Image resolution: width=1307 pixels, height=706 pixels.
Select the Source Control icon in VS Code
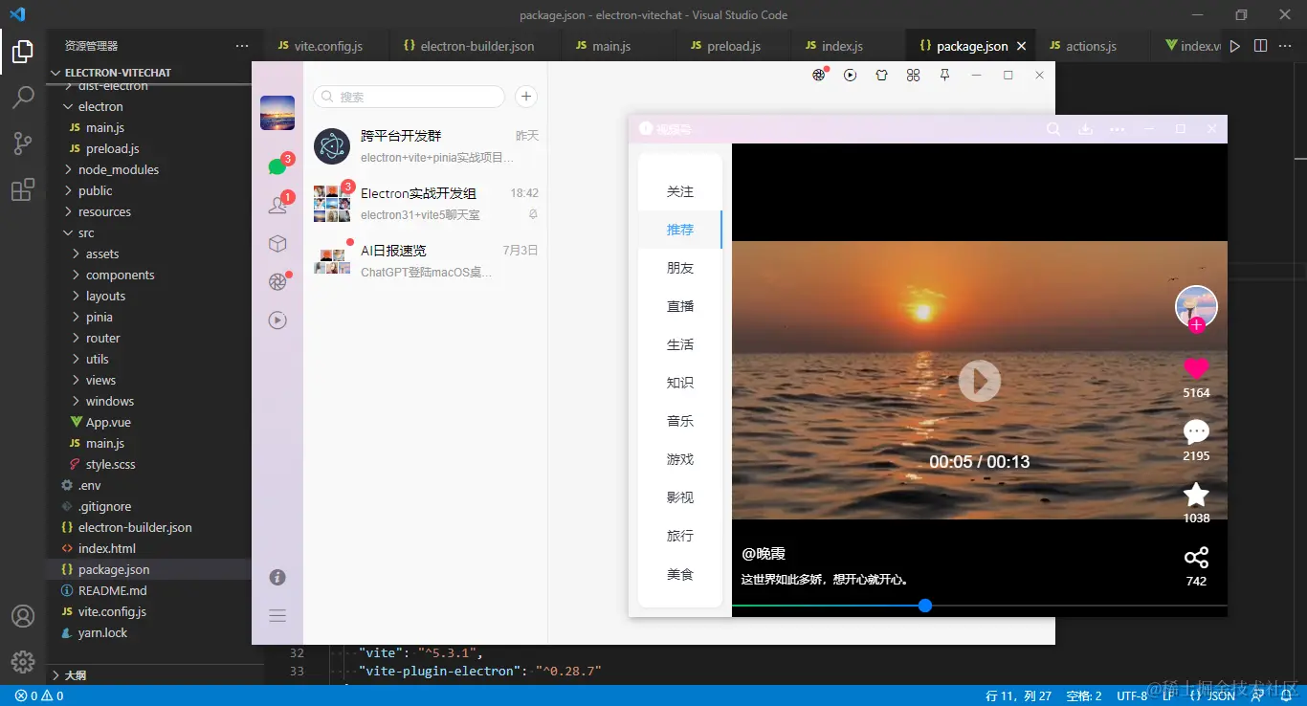click(x=22, y=143)
